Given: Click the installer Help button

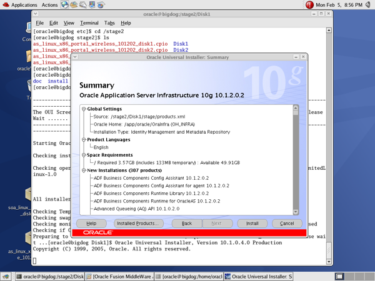Looking at the screenshot, I should [91, 224].
